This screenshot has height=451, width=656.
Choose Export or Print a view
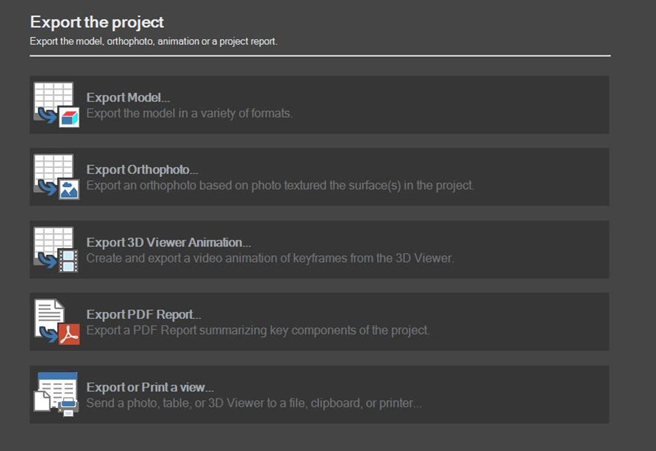click(149, 387)
